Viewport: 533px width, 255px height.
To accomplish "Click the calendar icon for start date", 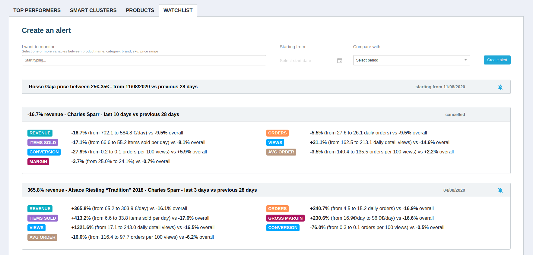I will coord(339,61).
